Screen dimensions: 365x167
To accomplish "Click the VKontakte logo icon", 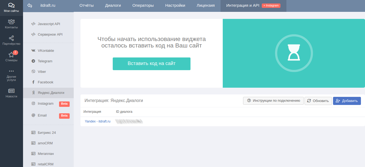I will tap(33, 50).
